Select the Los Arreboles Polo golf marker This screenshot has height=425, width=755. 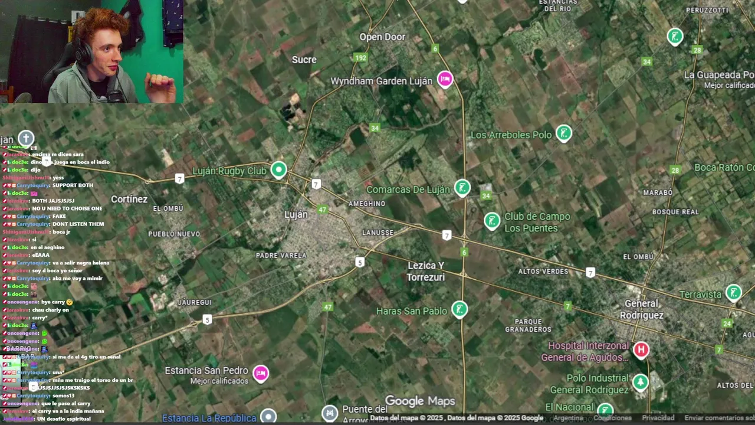point(564,133)
